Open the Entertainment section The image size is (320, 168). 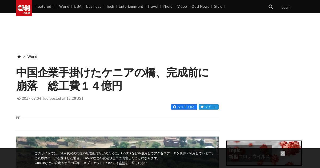131,6
